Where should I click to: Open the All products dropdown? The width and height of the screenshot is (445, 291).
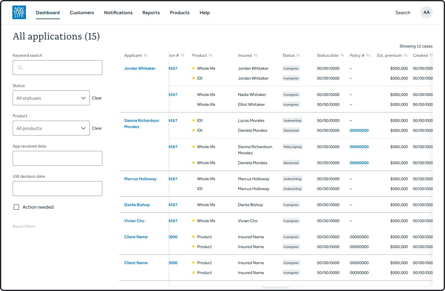coord(51,128)
